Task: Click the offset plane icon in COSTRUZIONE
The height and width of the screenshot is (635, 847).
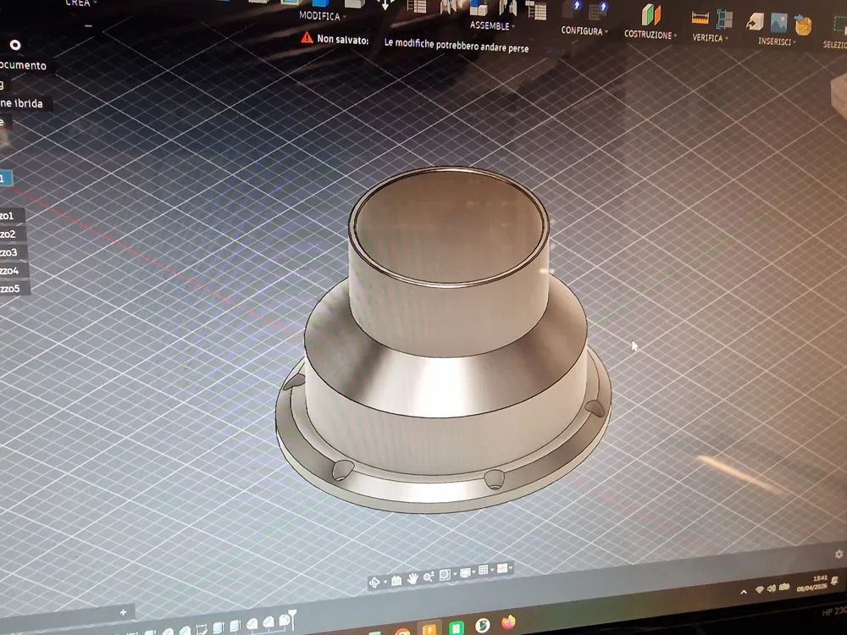Action: [650, 14]
